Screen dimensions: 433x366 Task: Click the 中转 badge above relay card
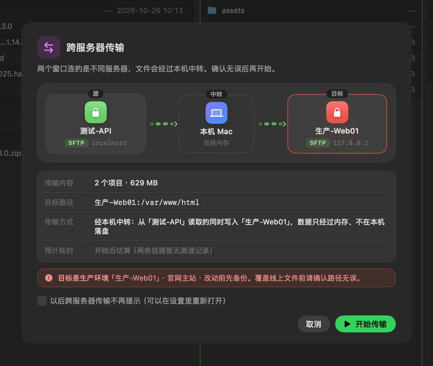coord(216,94)
